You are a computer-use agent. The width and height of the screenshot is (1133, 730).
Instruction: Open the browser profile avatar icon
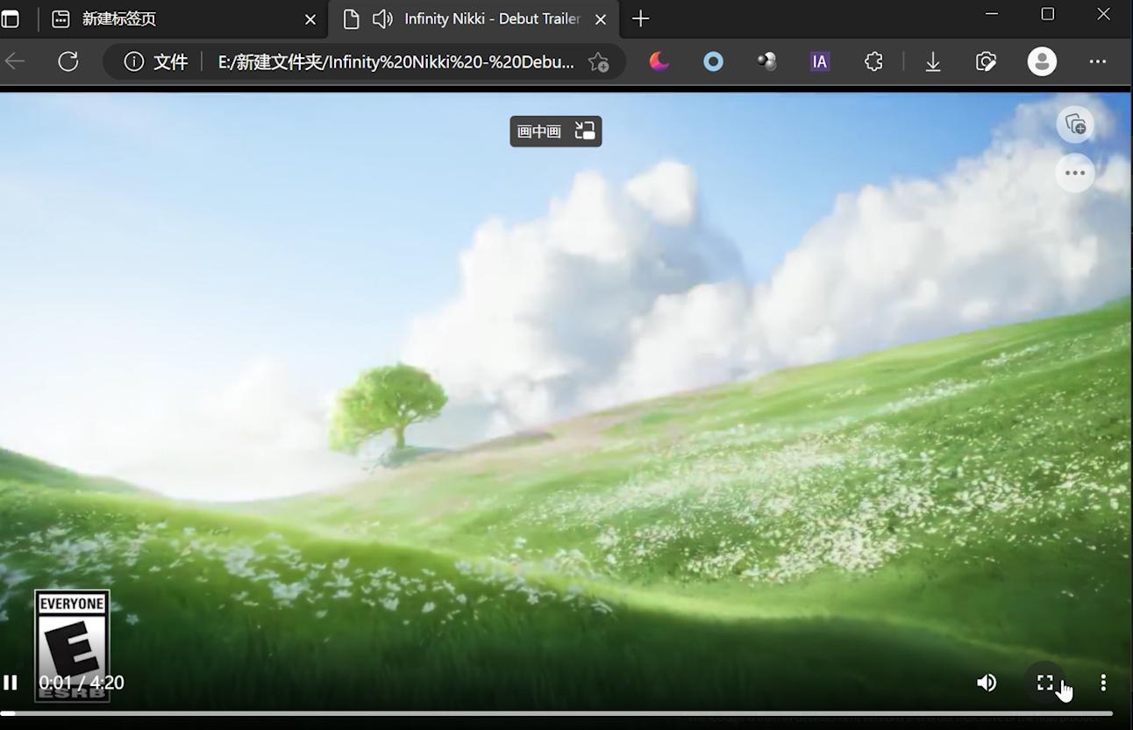tap(1041, 61)
